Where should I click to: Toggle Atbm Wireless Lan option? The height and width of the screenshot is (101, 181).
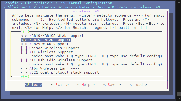click(24, 68)
